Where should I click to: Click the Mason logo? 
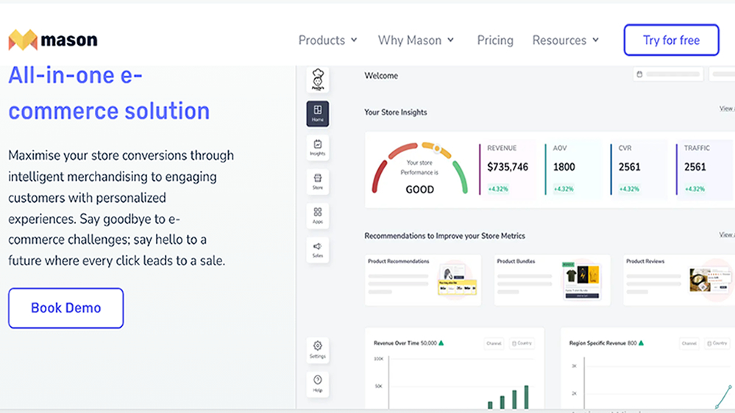53,40
